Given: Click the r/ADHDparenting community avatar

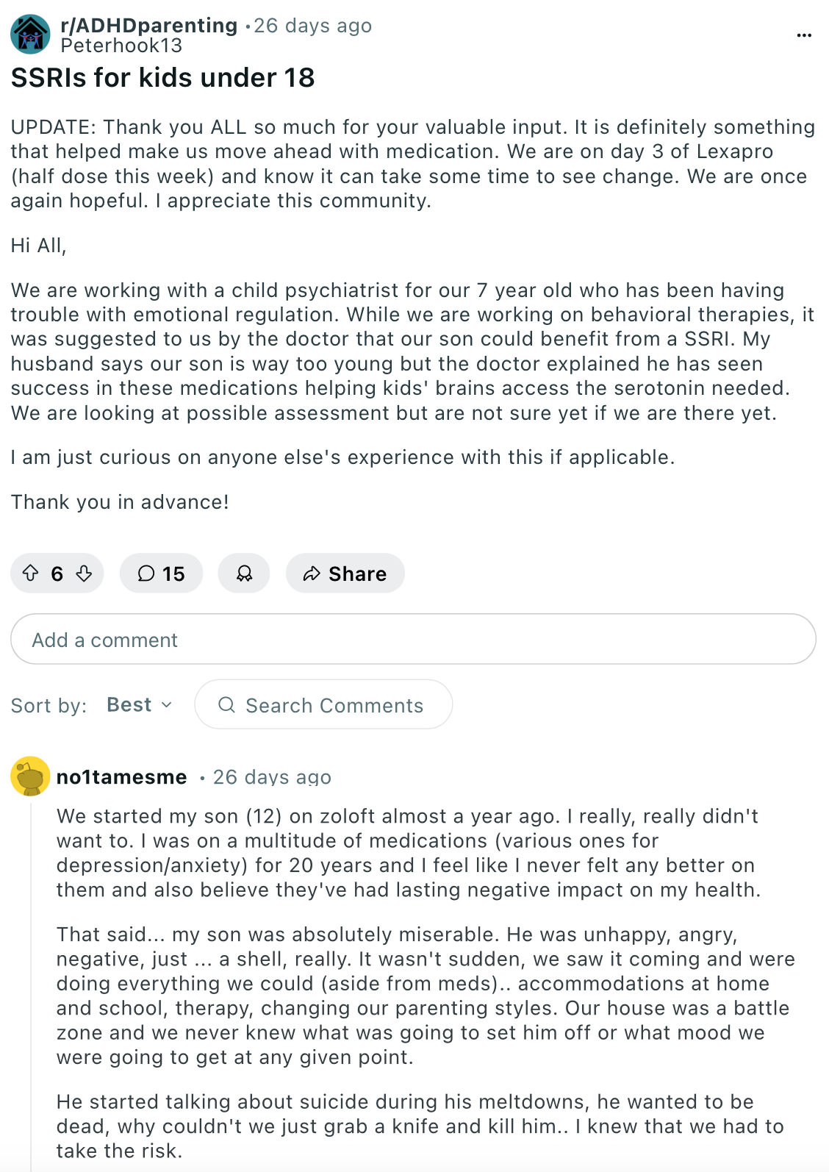Looking at the screenshot, I should coord(30,35).
